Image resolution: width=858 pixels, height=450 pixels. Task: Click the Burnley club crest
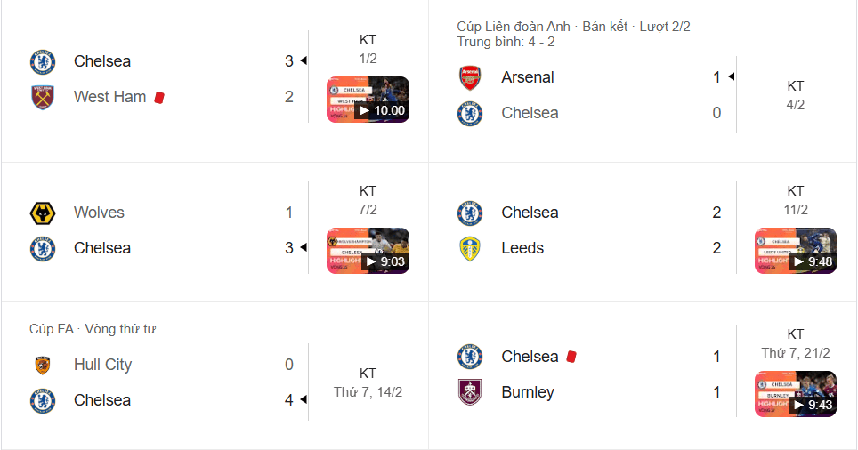coord(470,392)
